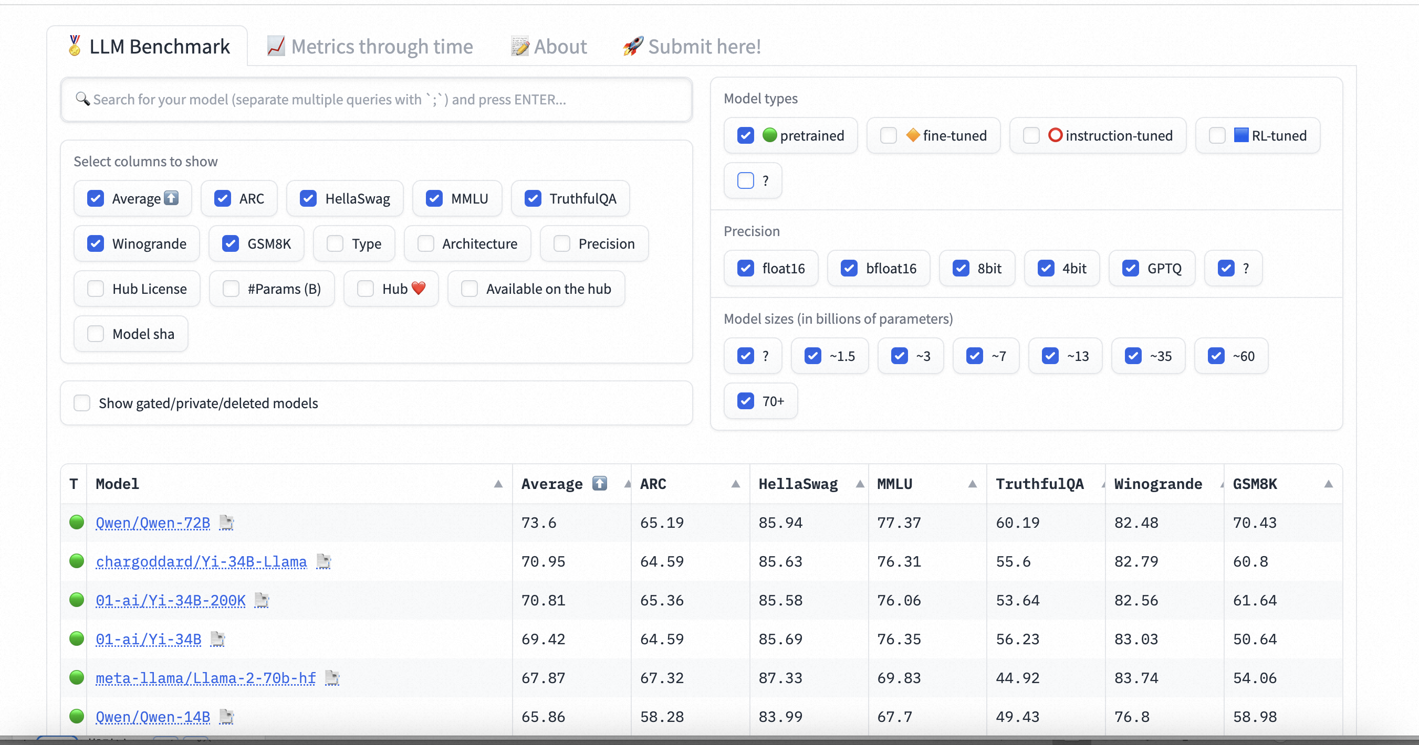Open the LLM Benchmark tab

[x=148, y=46]
